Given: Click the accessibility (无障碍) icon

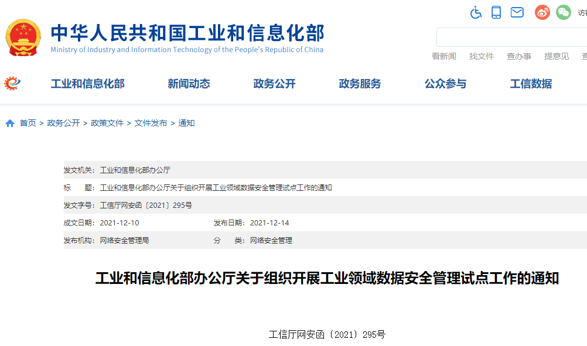Looking at the screenshot, I should (476, 12).
